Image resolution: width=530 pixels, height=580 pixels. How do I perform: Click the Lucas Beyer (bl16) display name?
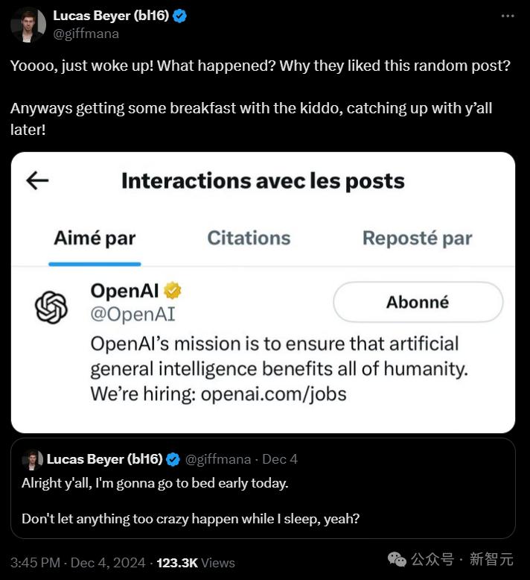110,16
